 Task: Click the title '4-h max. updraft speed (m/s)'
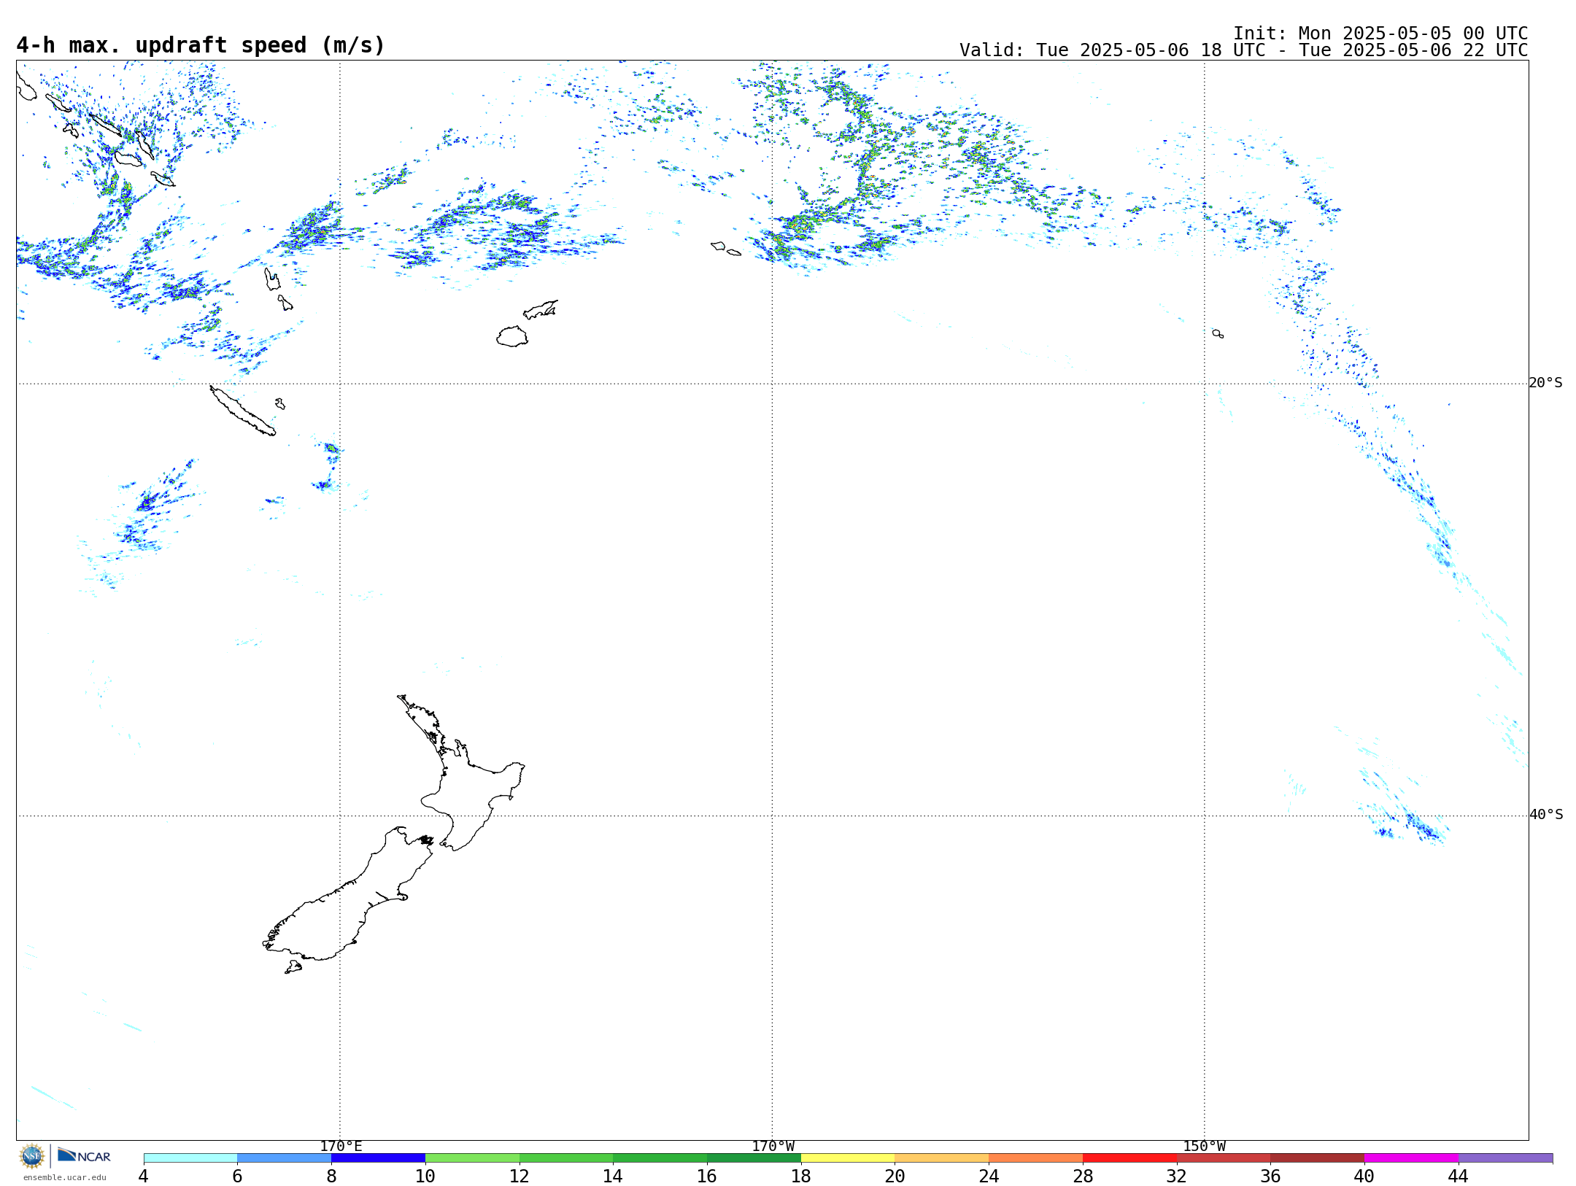click(x=201, y=45)
